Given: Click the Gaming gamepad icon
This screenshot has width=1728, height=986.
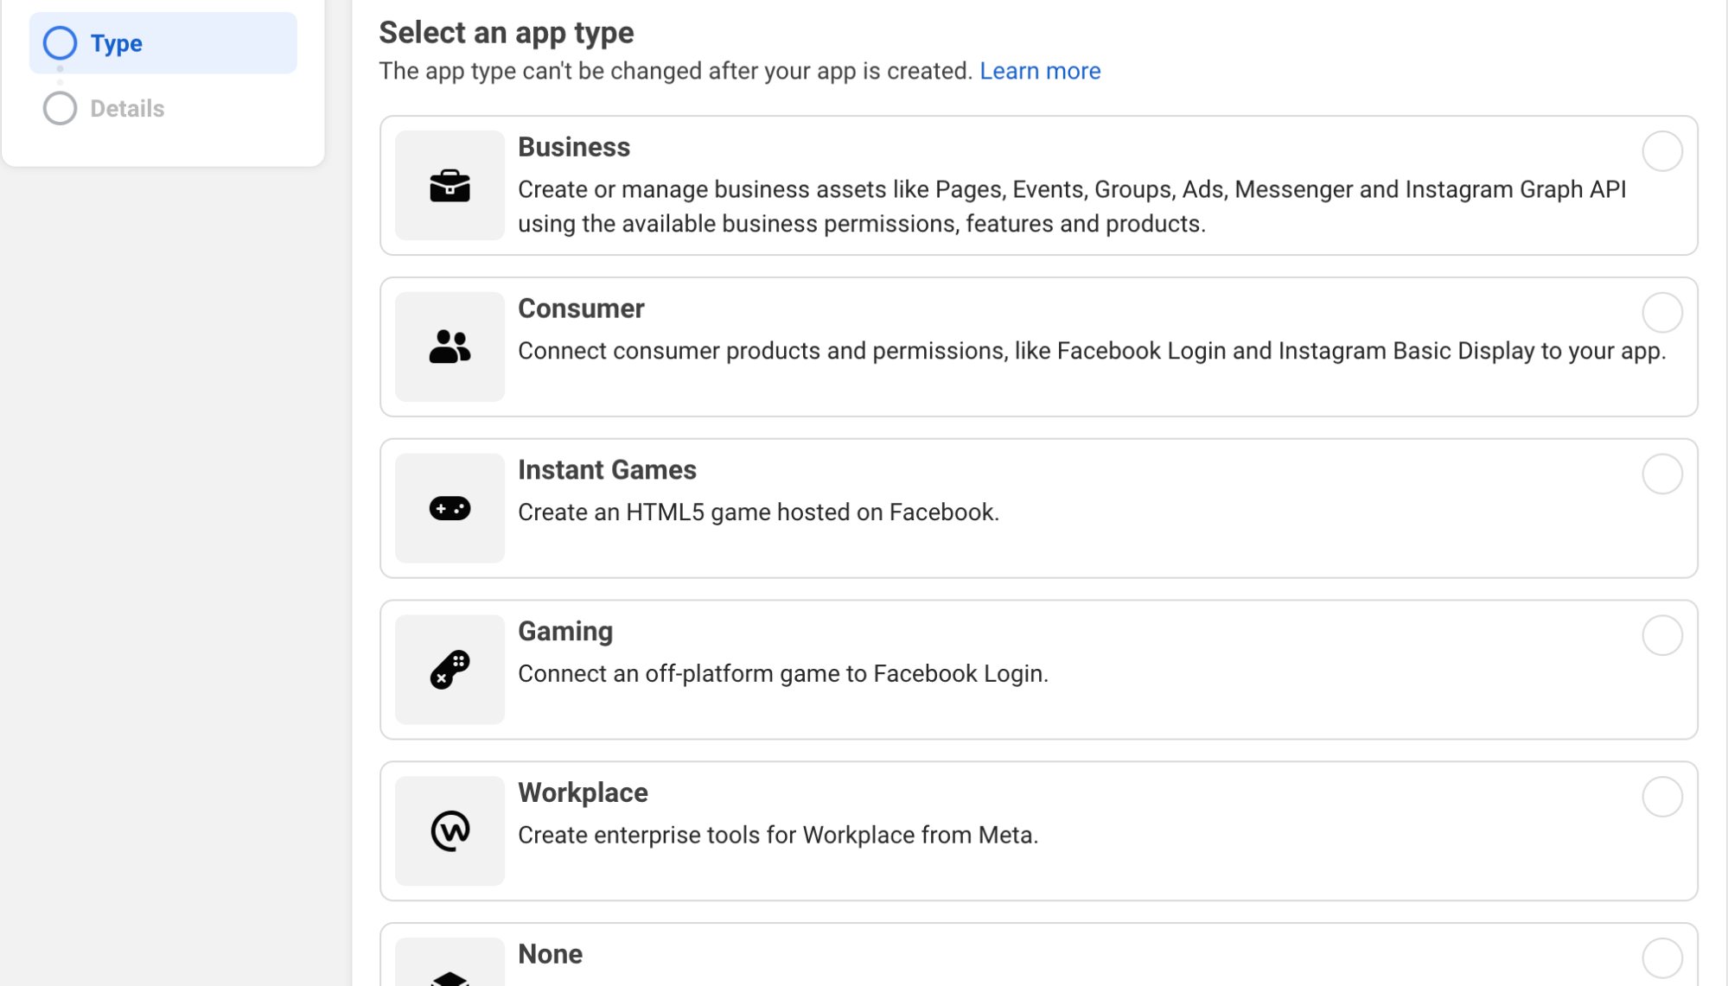Looking at the screenshot, I should pos(450,670).
